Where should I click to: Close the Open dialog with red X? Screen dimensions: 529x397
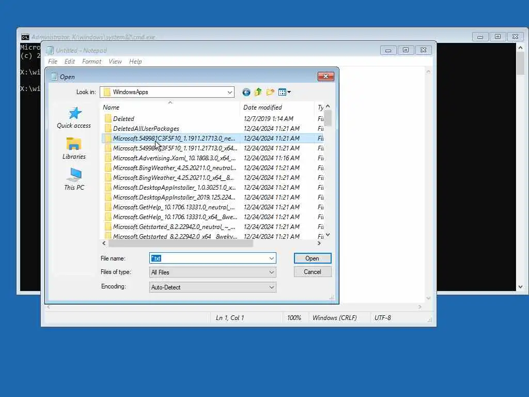pyautogui.click(x=325, y=77)
